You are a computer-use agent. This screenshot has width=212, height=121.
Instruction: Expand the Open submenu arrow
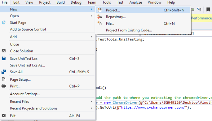pyautogui.click(x=91, y=16)
